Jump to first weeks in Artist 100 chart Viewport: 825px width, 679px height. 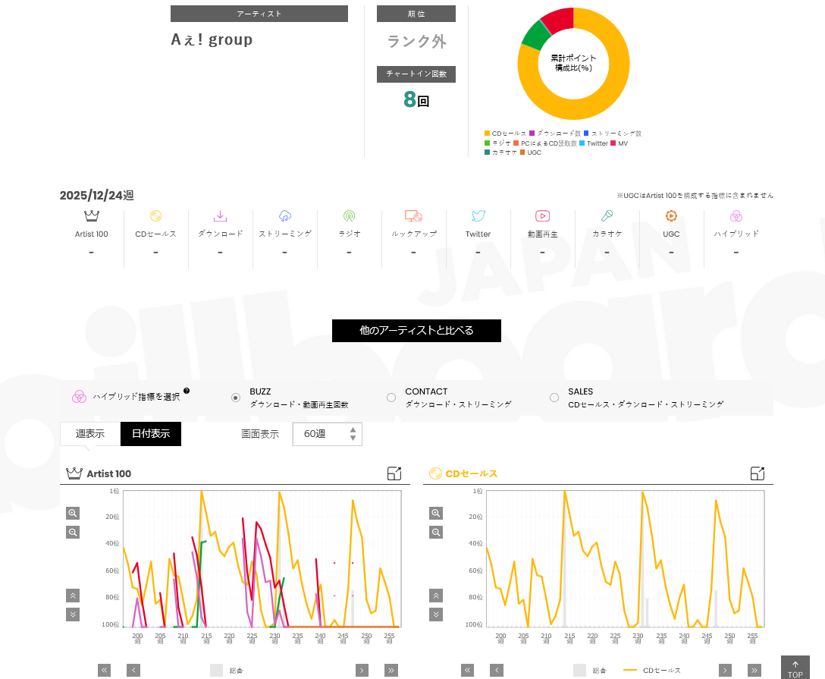(x=104, y=670)
